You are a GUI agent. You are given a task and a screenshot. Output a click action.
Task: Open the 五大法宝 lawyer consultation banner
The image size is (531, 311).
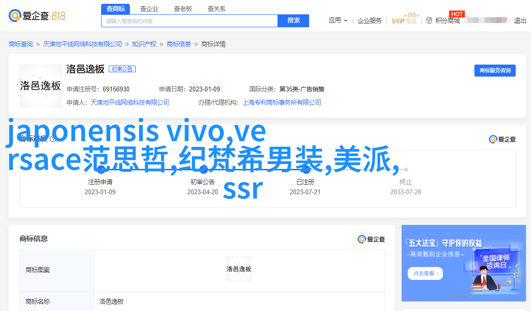pyautogui.click(x=463, y=263)
